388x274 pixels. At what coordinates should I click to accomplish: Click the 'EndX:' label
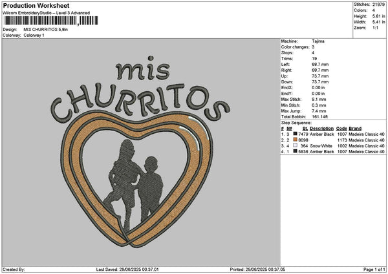point(286,88)
